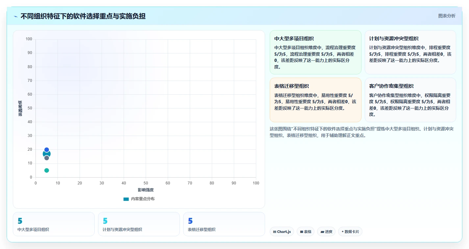Click the Chart.js tag text
This screenshot has width=469, height=249.
tap(284, 232)
